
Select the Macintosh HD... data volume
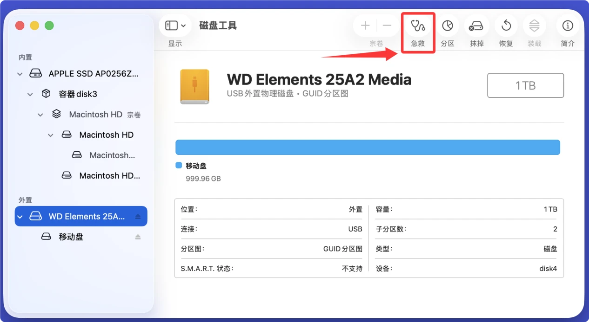pyautogui.click(x=81, y=175)
